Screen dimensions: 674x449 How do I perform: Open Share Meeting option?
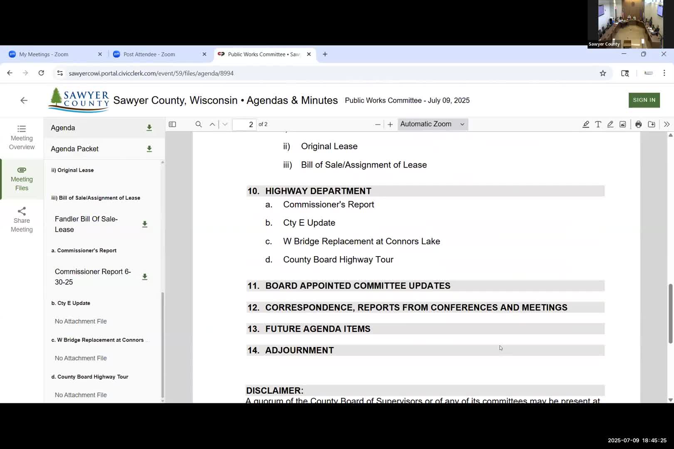(22, 220)
